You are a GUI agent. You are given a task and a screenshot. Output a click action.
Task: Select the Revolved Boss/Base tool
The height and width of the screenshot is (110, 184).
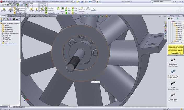point(10,10)
